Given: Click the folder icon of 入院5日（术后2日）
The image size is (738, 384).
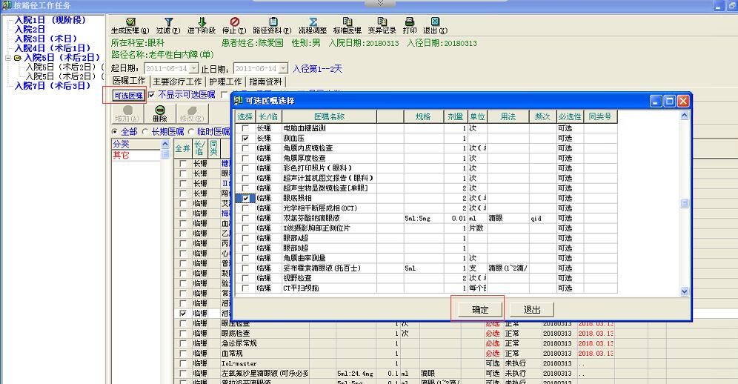Looking at the screenshot, I should pos(18,58).
